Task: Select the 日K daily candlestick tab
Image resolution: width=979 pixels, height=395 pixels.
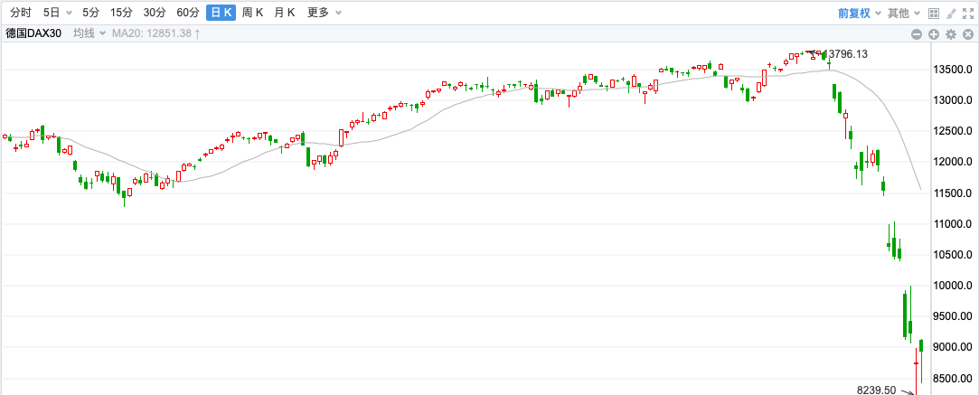Action: [221, 13]
